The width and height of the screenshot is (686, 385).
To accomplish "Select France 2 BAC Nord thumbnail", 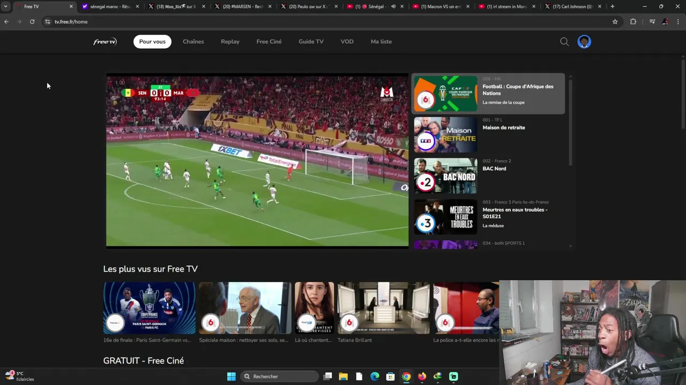I will [445, 176].
